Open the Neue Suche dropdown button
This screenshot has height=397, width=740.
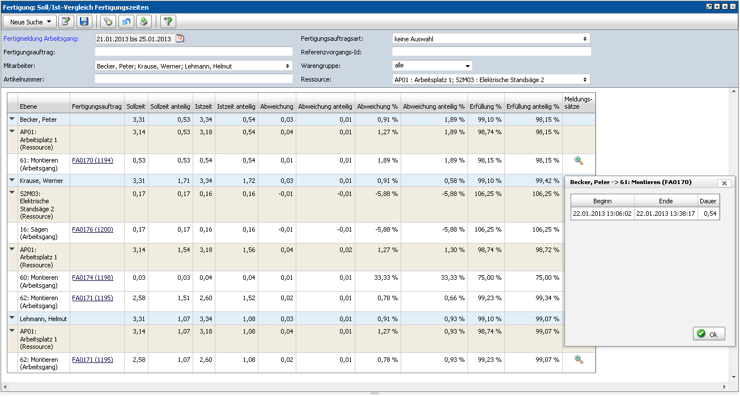point(30,22)
